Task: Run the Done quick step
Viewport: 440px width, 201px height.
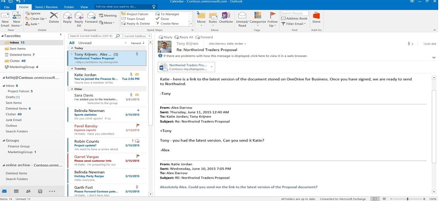Action: [x=162, y=19]
